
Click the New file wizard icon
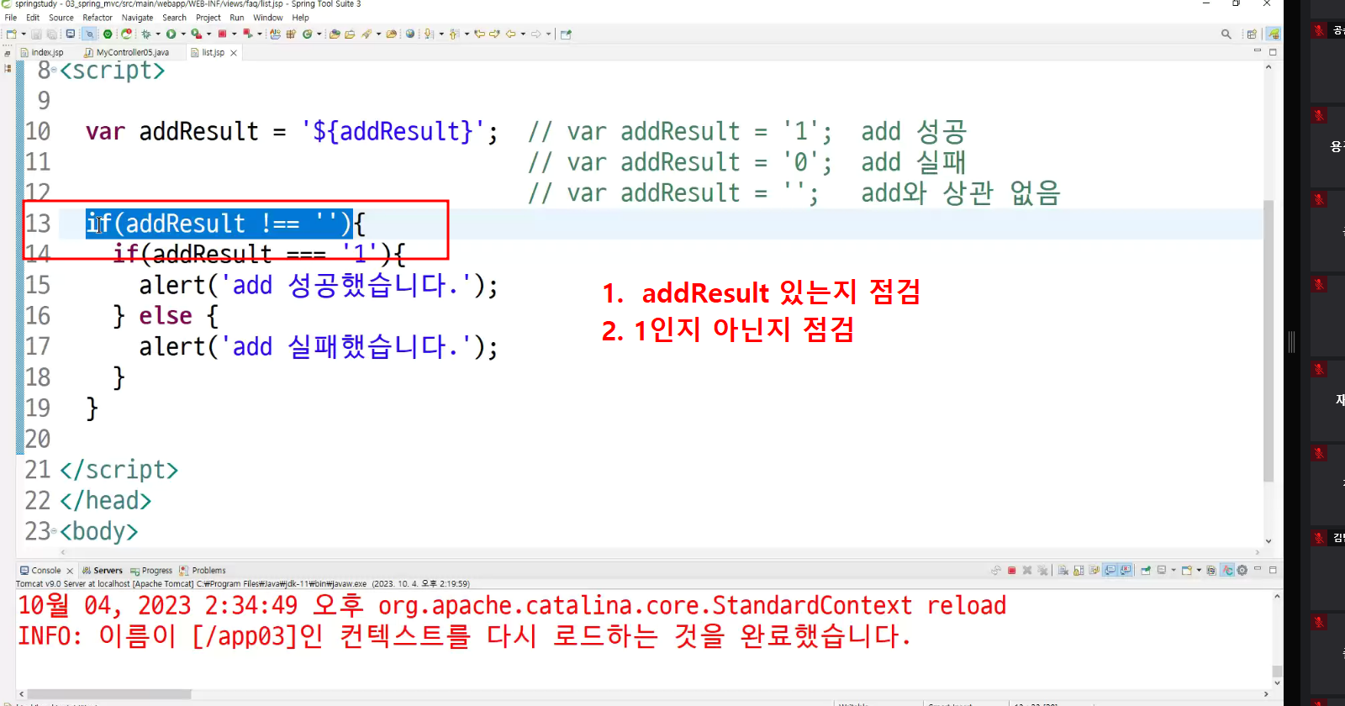click(12, 34)
